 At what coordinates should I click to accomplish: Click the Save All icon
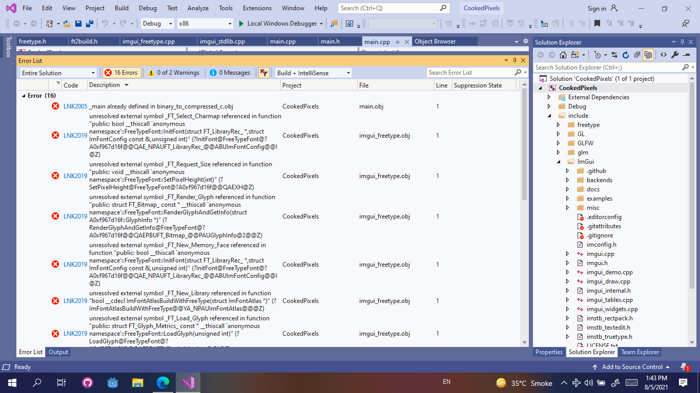pyautogui.click(x=90, y=24)
